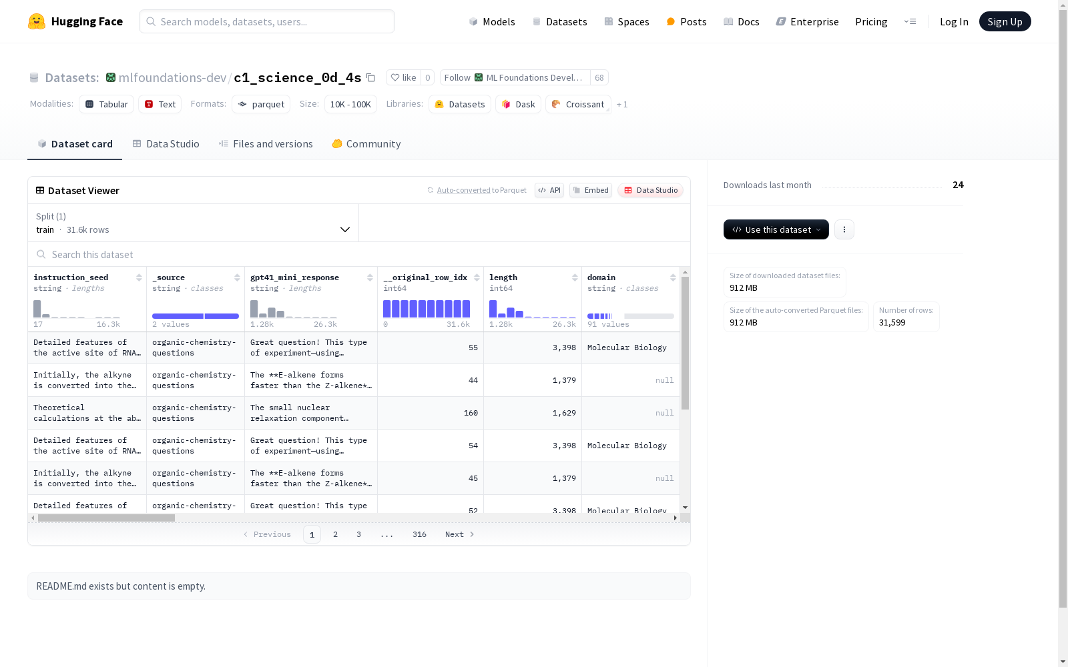Click the Text modality tag

[x=160, y=104]
